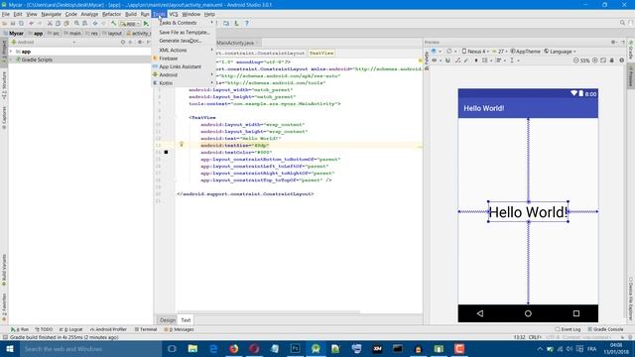
Task: Toggle the Autoconnect magnet icon in Preview
Action: pyautogui.click(x=447, y=60)
